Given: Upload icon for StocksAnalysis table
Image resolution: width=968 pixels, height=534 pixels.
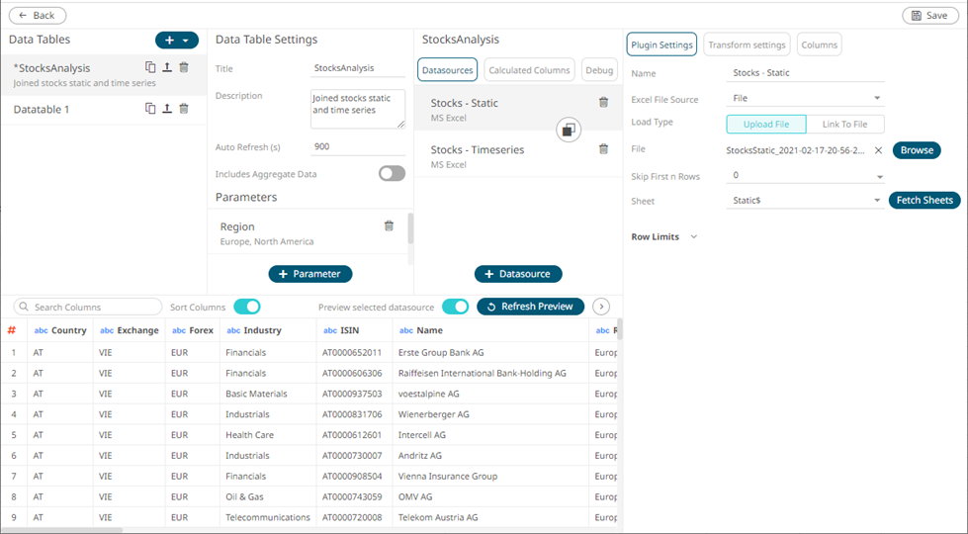Looking at the screenshot, I should (167, 67).
